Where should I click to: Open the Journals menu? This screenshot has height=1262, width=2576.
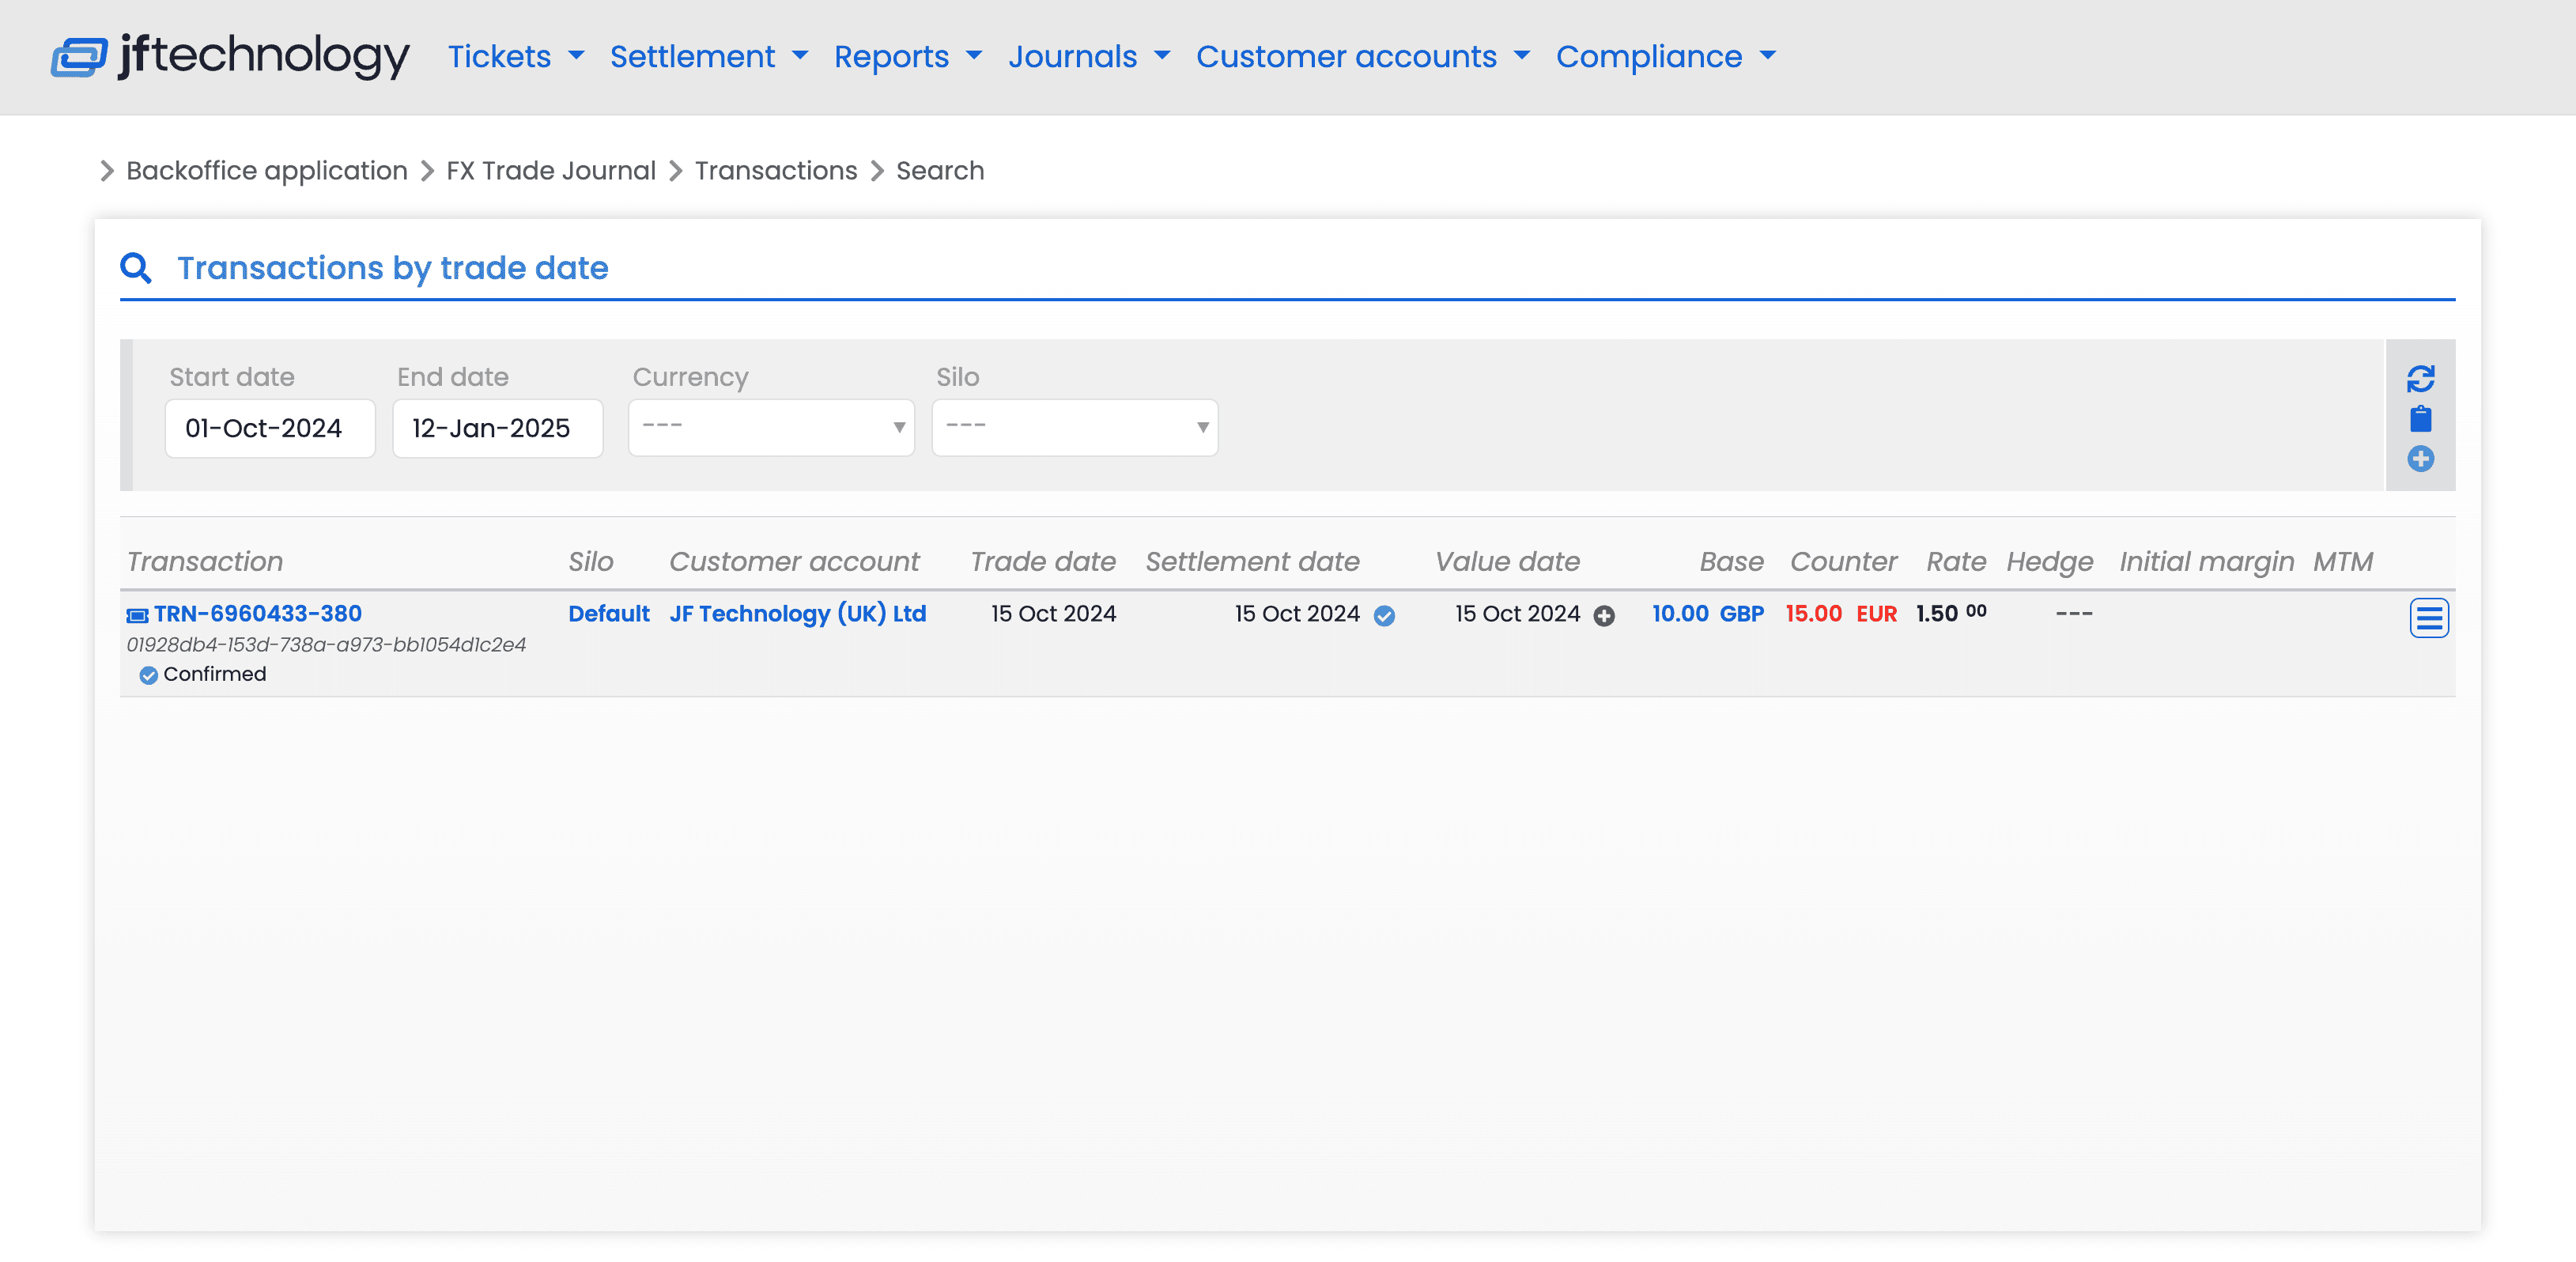[1089, 57]
